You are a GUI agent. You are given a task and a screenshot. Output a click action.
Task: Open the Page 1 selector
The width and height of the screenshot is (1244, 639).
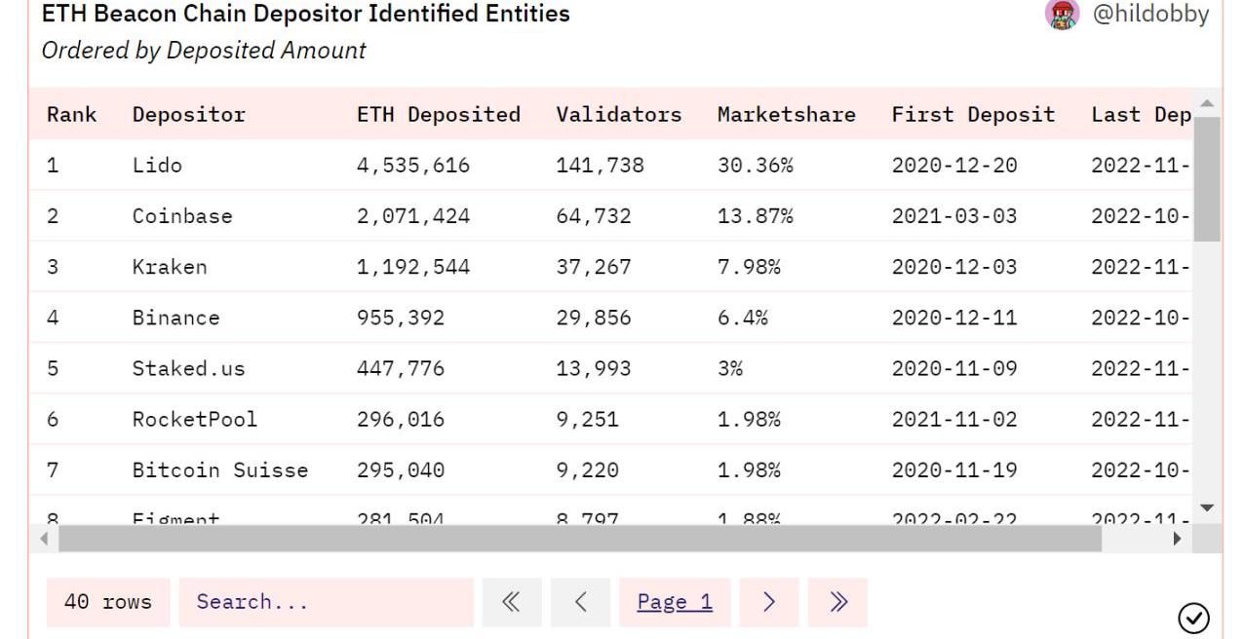click(x=675, y=603)
